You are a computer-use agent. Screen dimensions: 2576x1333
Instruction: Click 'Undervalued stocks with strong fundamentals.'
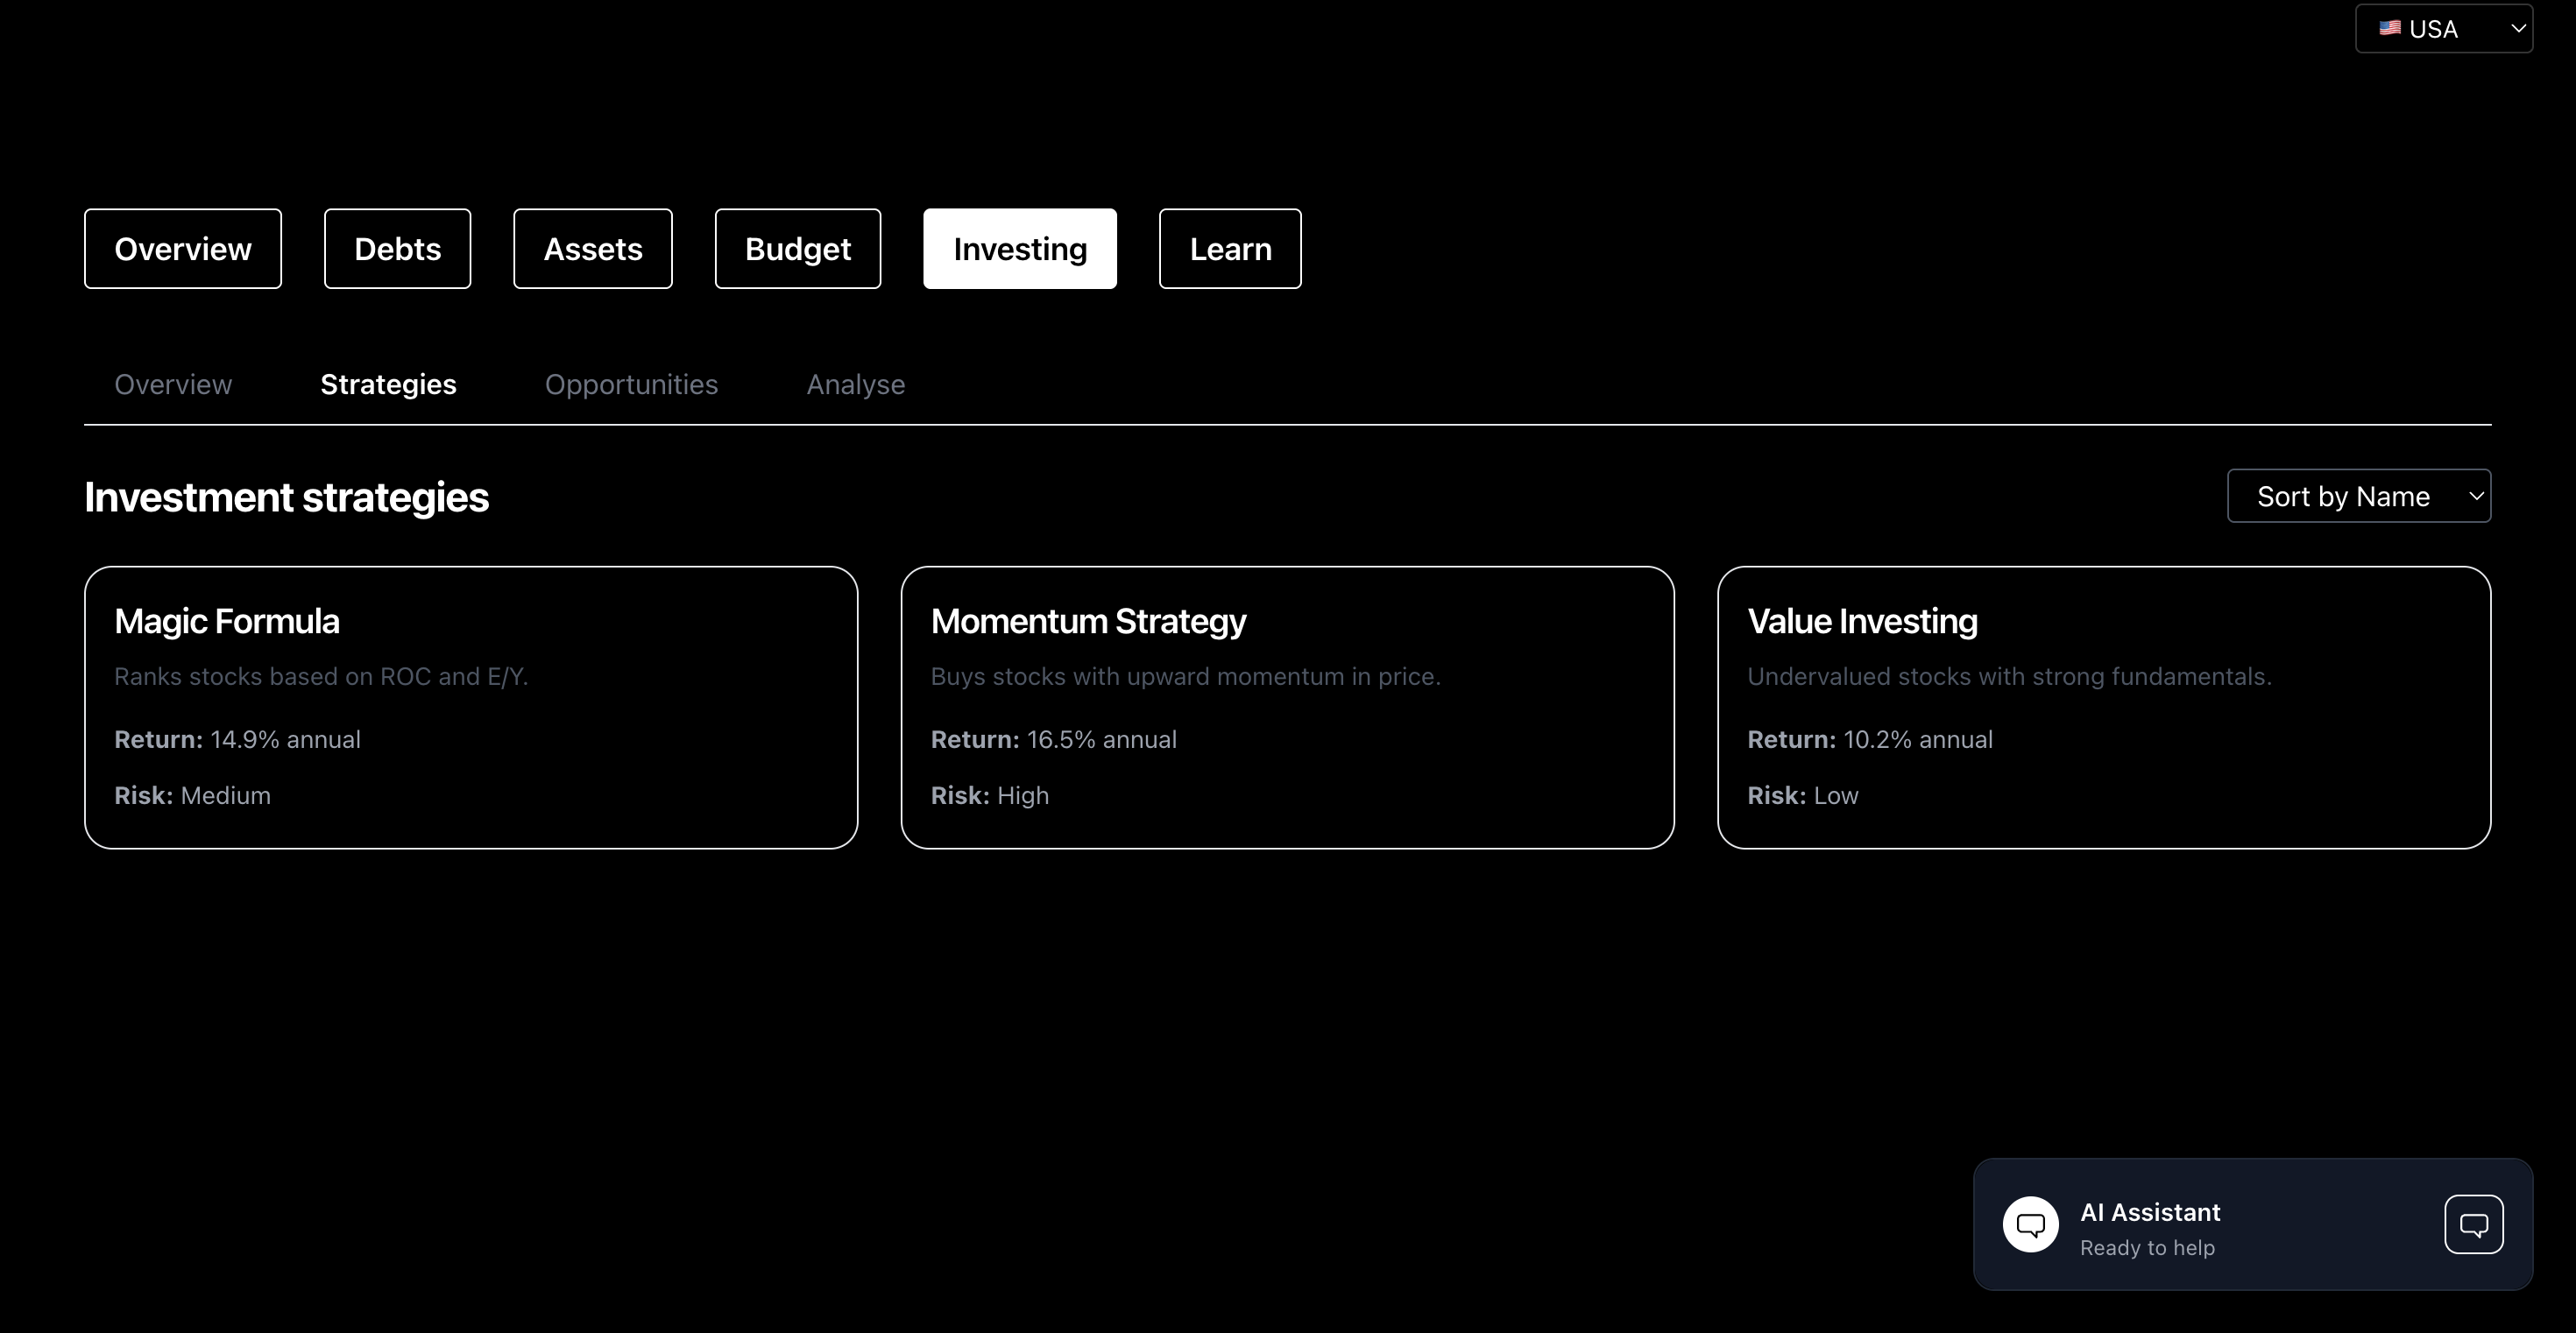point(2009,676)
